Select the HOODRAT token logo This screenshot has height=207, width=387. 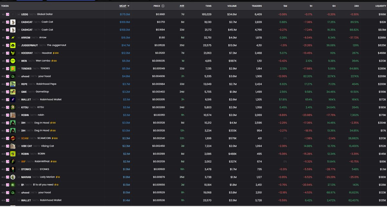coord(13,53)
